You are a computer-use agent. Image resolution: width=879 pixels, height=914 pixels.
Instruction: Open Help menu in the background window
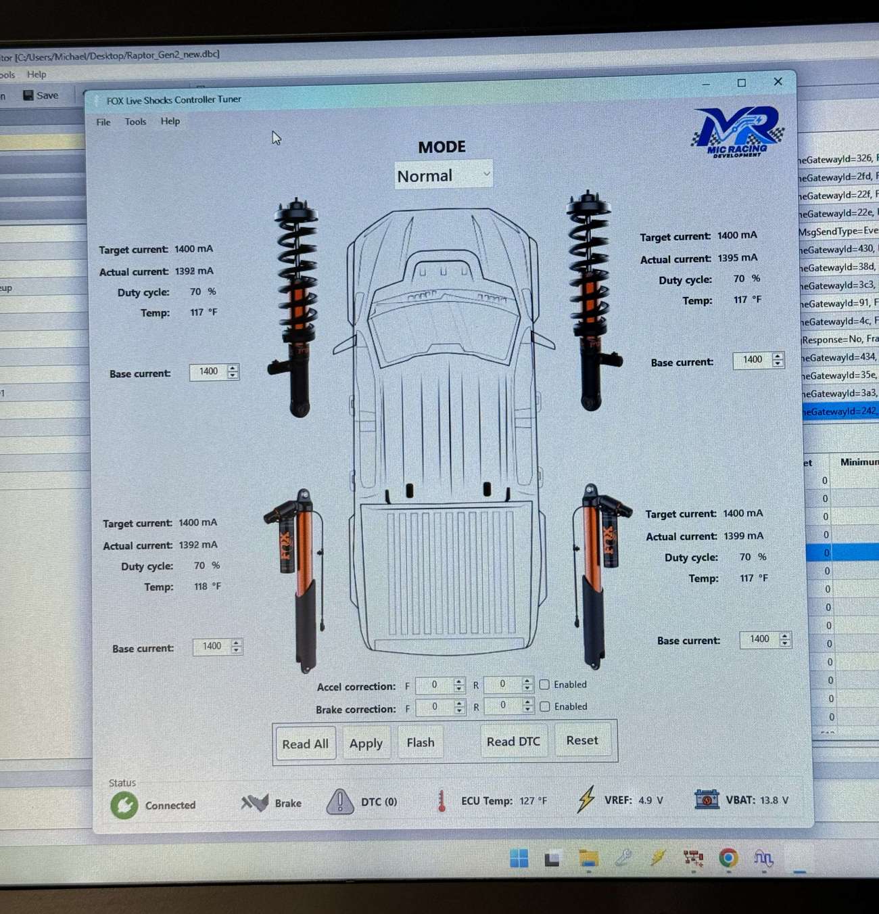pyautogui.click(x=37, y=74)
